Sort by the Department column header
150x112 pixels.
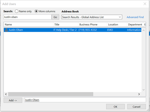pyautogui.click(x=135, y=25)
